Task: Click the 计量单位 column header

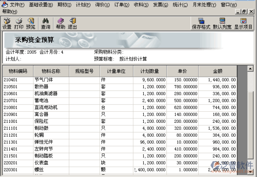Action: pyautogui.click(x=116, y=71)
